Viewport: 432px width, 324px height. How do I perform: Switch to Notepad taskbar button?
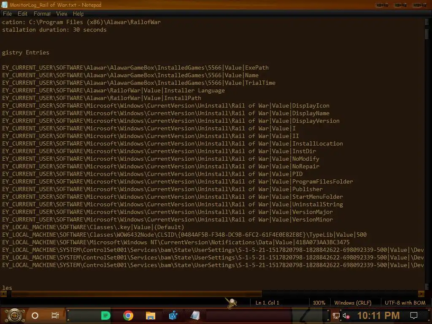point(195,316)
